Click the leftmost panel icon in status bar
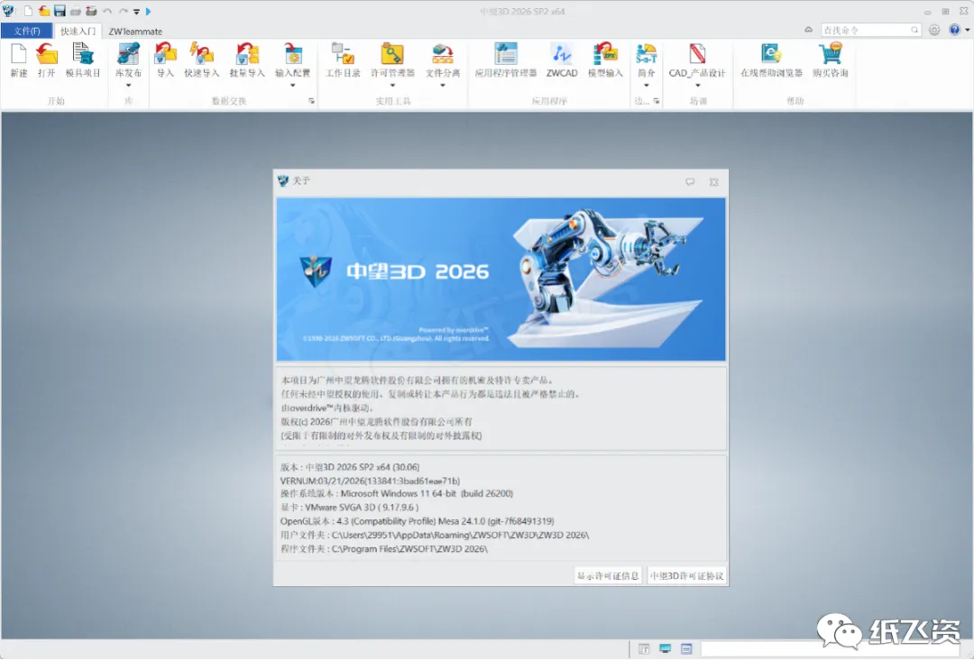The height and width of the screenshot is (660, 974). 644,649
